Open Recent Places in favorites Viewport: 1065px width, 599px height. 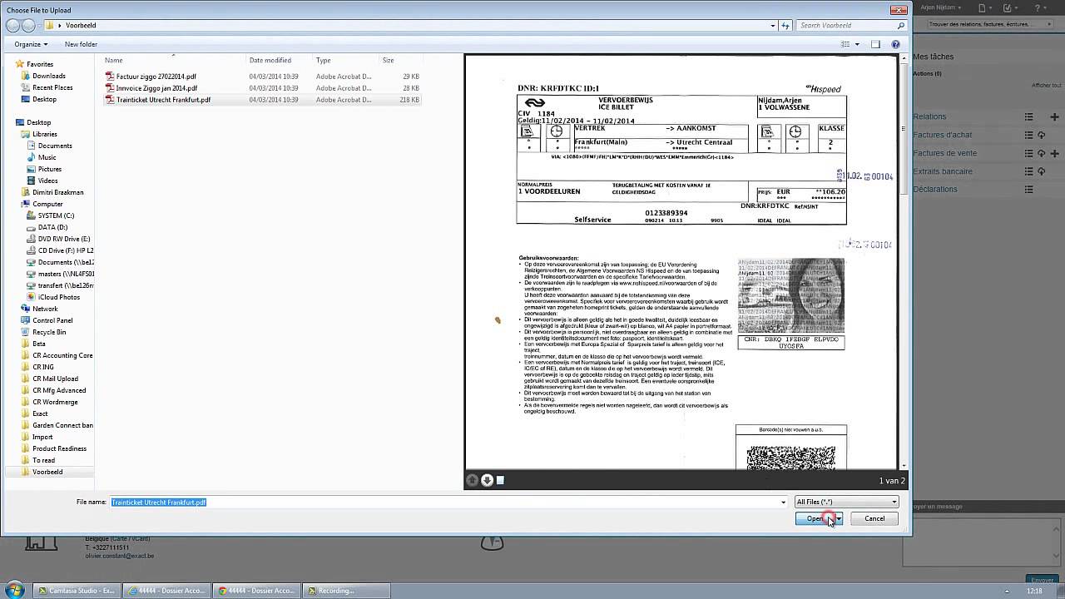(x=52, y=87)
